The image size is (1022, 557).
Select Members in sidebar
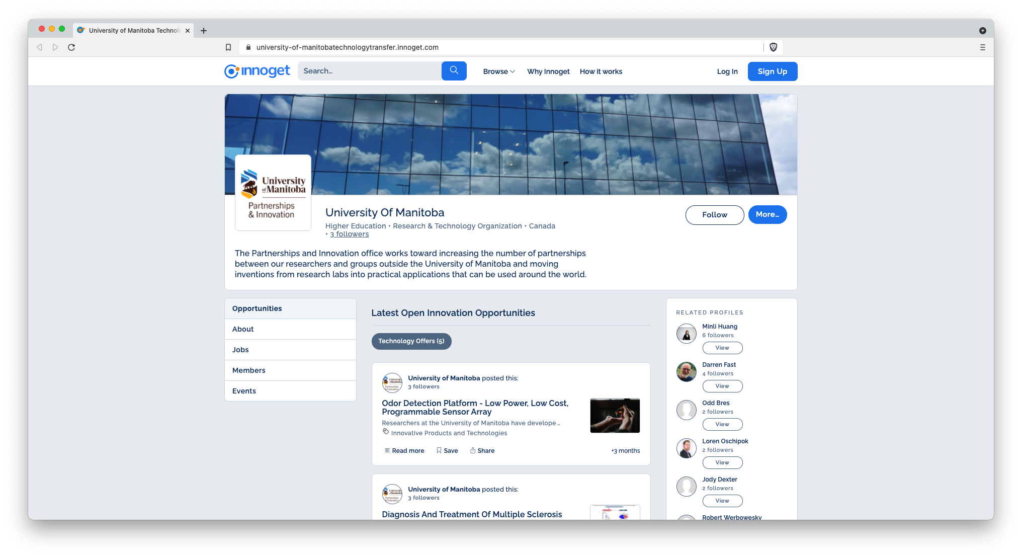click(290, 370)
